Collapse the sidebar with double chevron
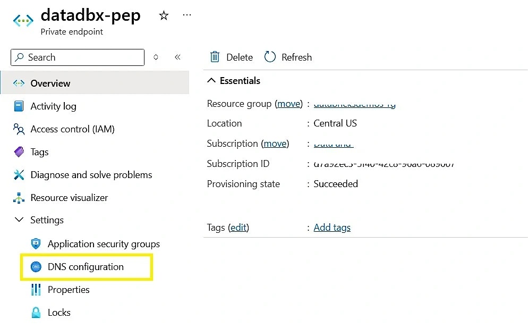The height and width of the screenshot is (328, 528). [177, 57]
